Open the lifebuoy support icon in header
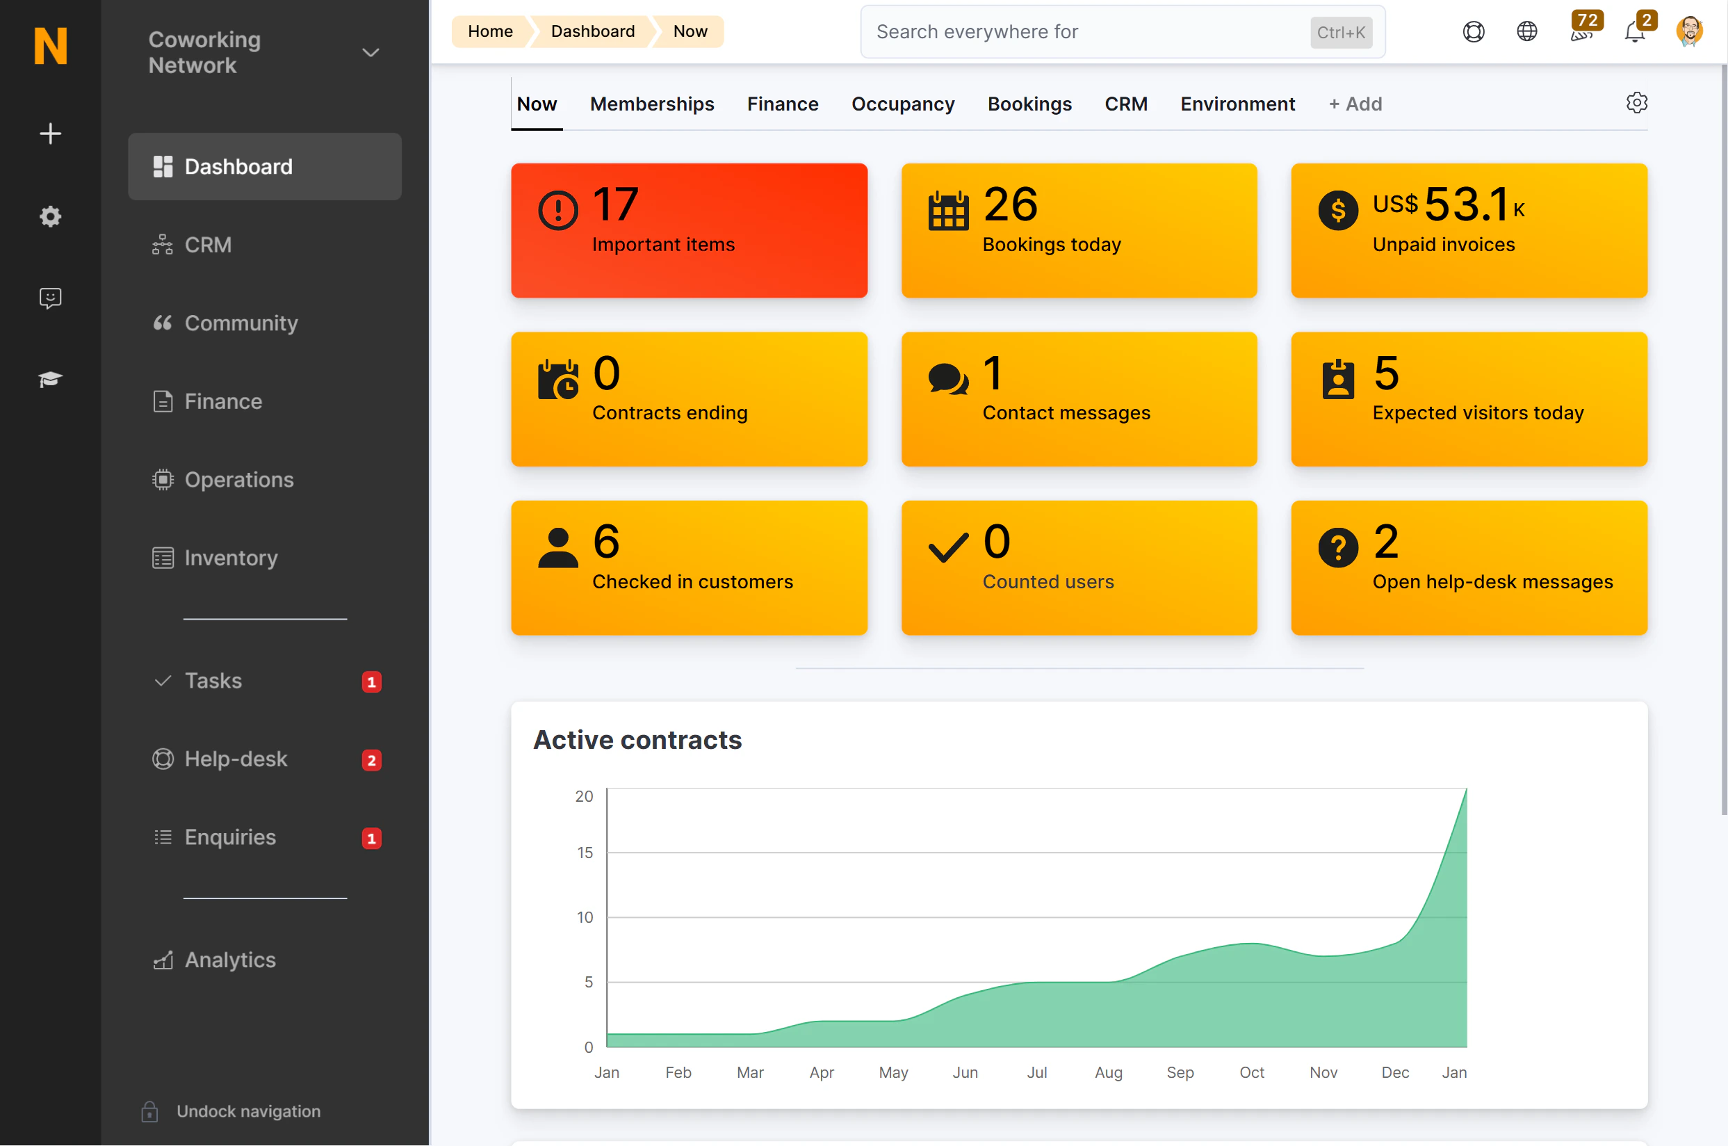1728x1146 pixels. tap(1473, 31)
